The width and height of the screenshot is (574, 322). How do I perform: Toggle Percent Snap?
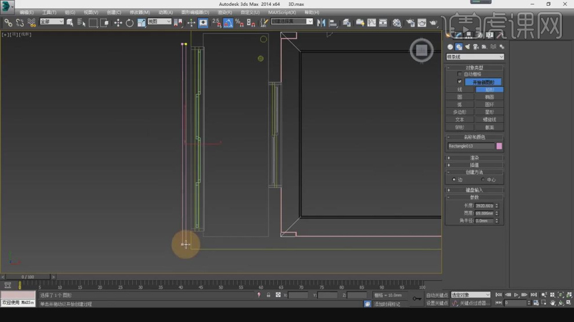(240, 23)
